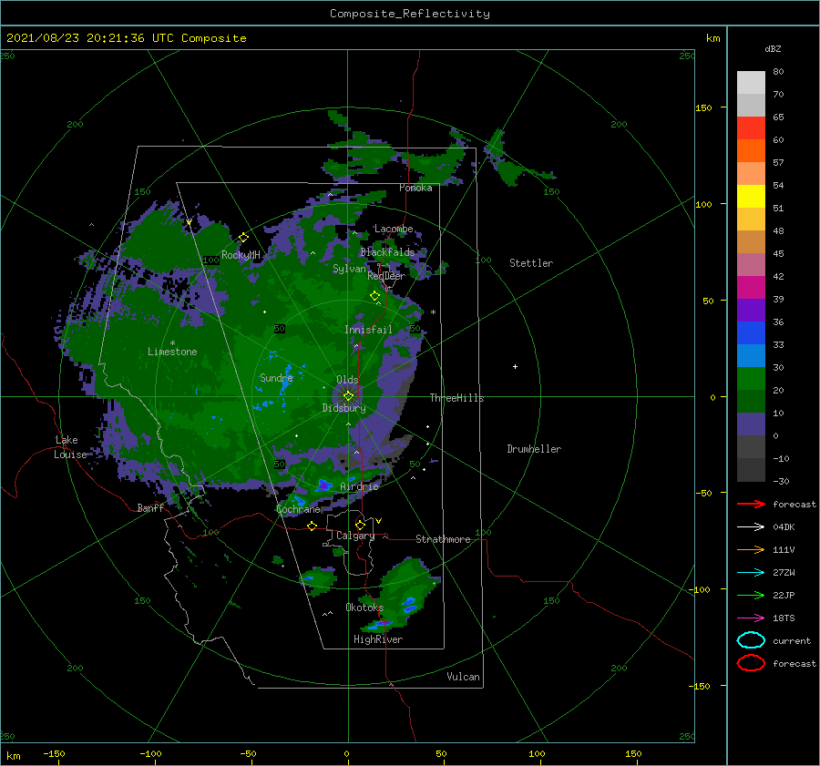
Task: Click the Cochrane city label
Action: coord(298,509)
